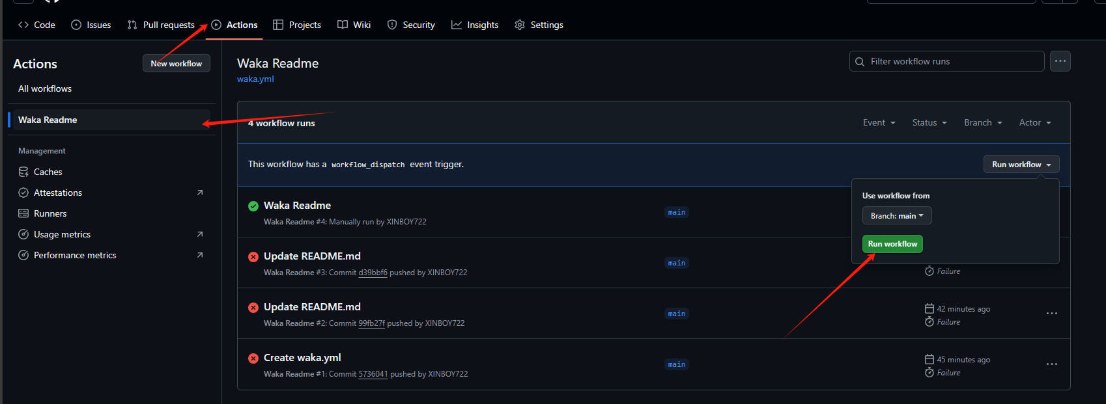Open the waka.yml workflow file link

(x=255, y=79)
